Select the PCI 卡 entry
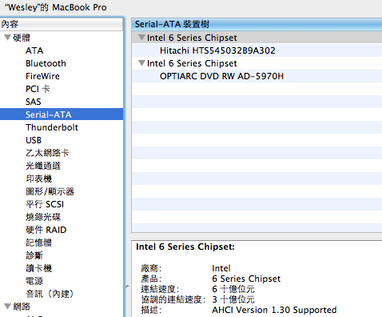382x317 pixels. pyautogui.click(x=38, y=89)
